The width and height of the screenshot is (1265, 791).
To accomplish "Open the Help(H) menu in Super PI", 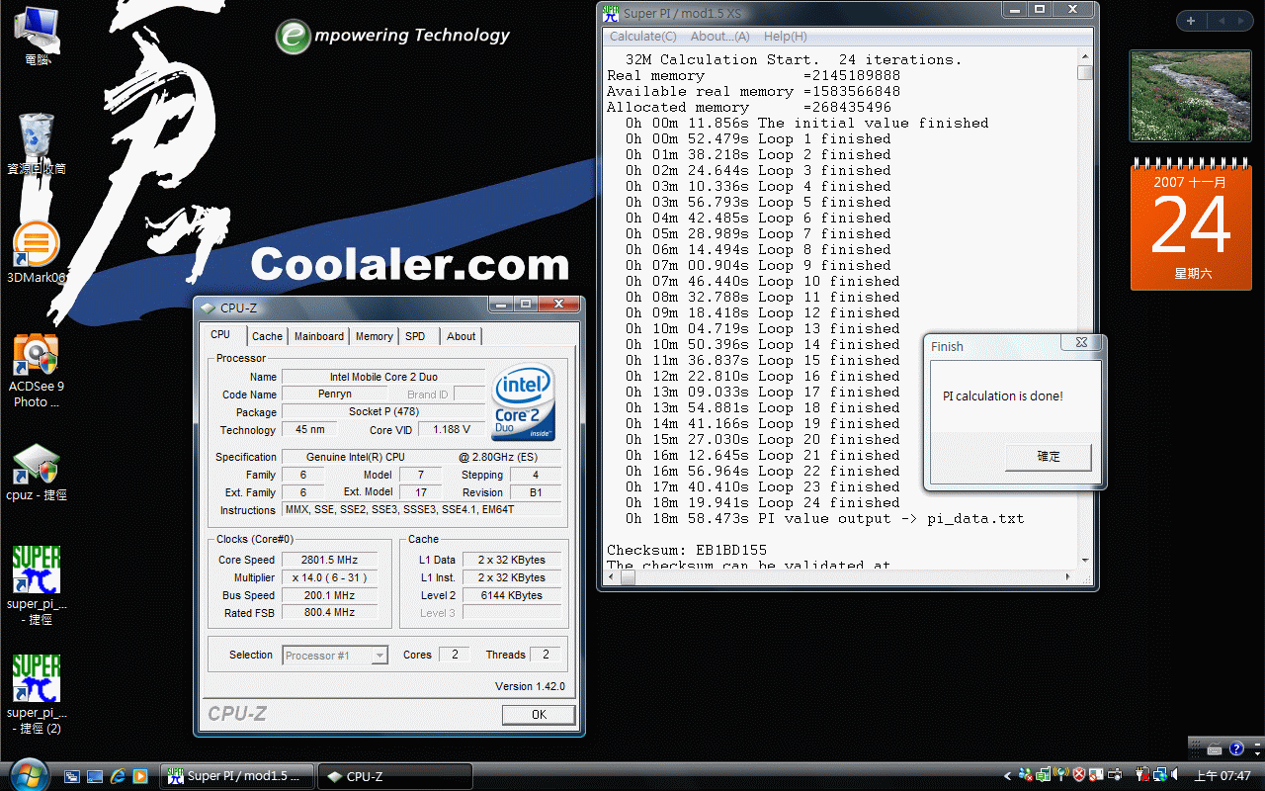I will pyautogui.click(x=785, y=37).
